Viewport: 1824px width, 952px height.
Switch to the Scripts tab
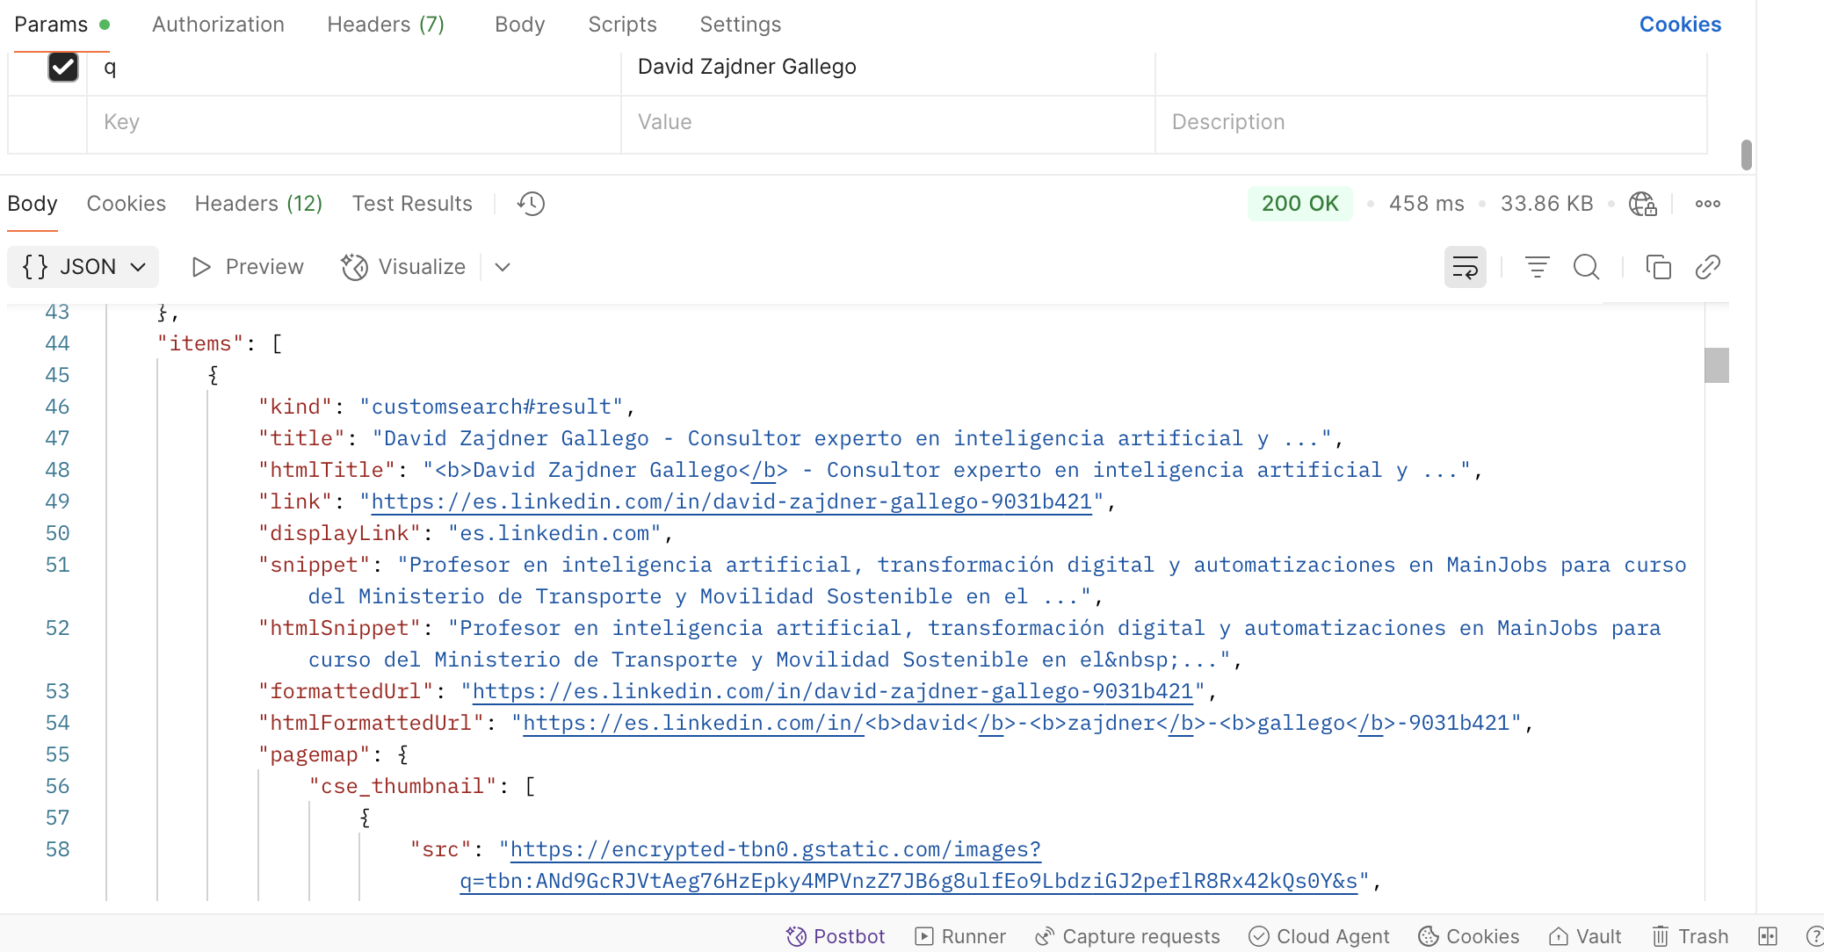622,25
